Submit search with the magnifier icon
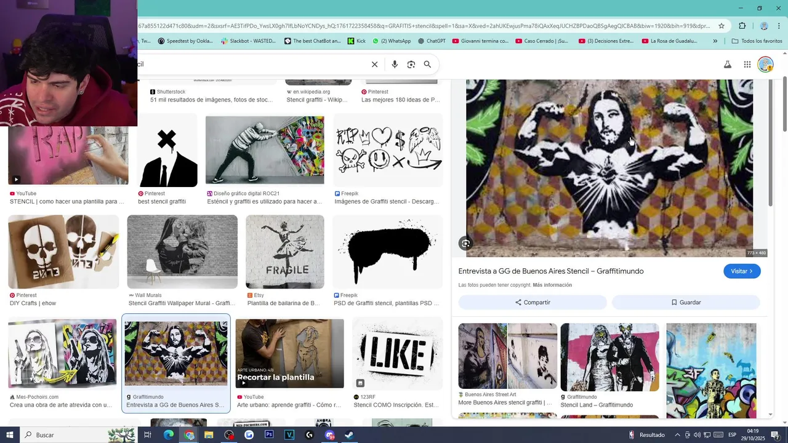This screenshot has height=443, width=788. coord(427,64)
